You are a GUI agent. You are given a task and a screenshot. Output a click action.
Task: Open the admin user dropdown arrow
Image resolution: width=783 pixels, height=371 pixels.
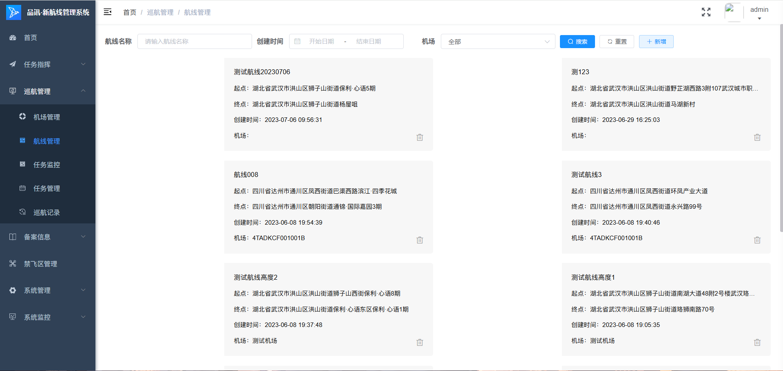tap(759, 18)
